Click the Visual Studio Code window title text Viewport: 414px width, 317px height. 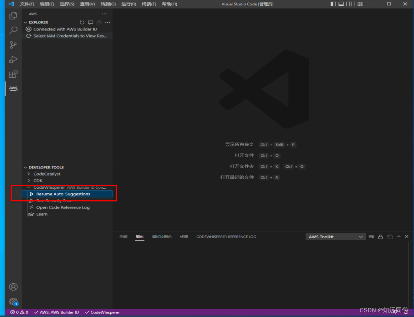point(247,4)
